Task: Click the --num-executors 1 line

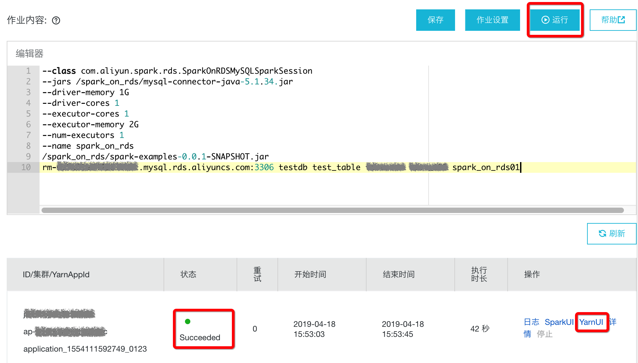Action: coord(83,135)
